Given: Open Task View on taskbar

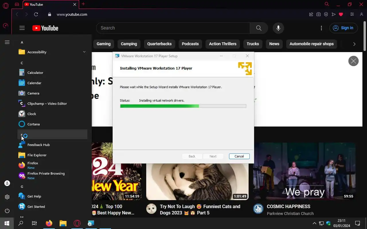Looking at the screenshot, I should tap(34, 223).
